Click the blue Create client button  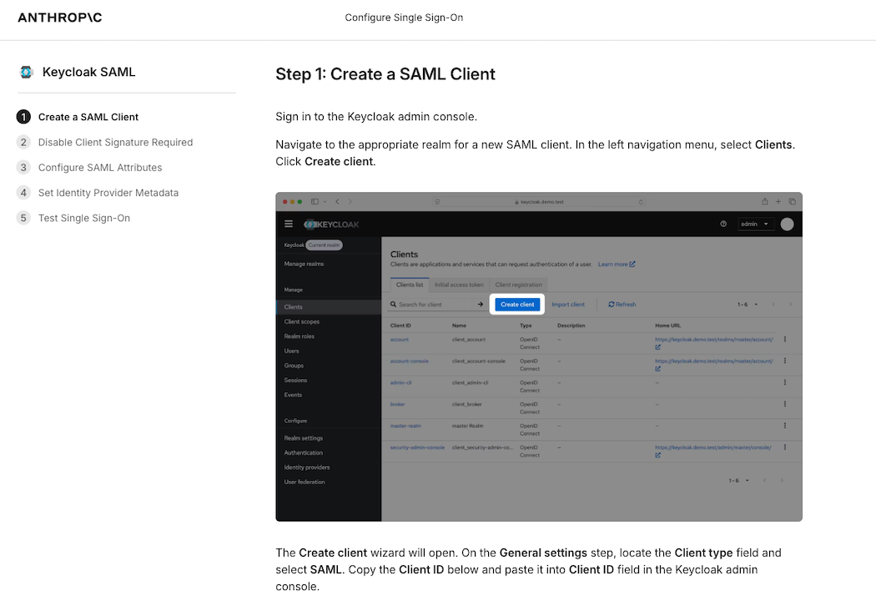point(517,305)
